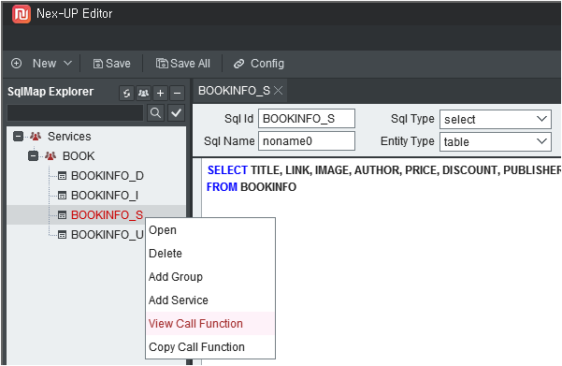This screenshot has height=366, width=562.
Task: Click the table icon next to BOOKINFO_I
Action: (63, 196)
